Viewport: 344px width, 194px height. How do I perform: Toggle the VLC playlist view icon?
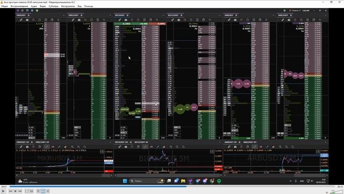(38, 191)
